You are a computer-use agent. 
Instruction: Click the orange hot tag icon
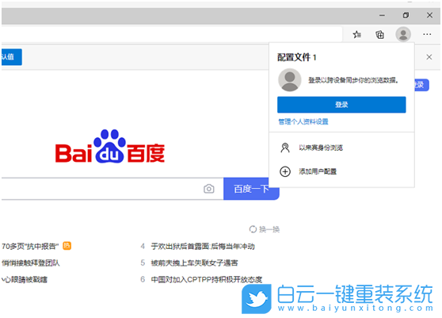pyautogui.click(x=67, y=246)
